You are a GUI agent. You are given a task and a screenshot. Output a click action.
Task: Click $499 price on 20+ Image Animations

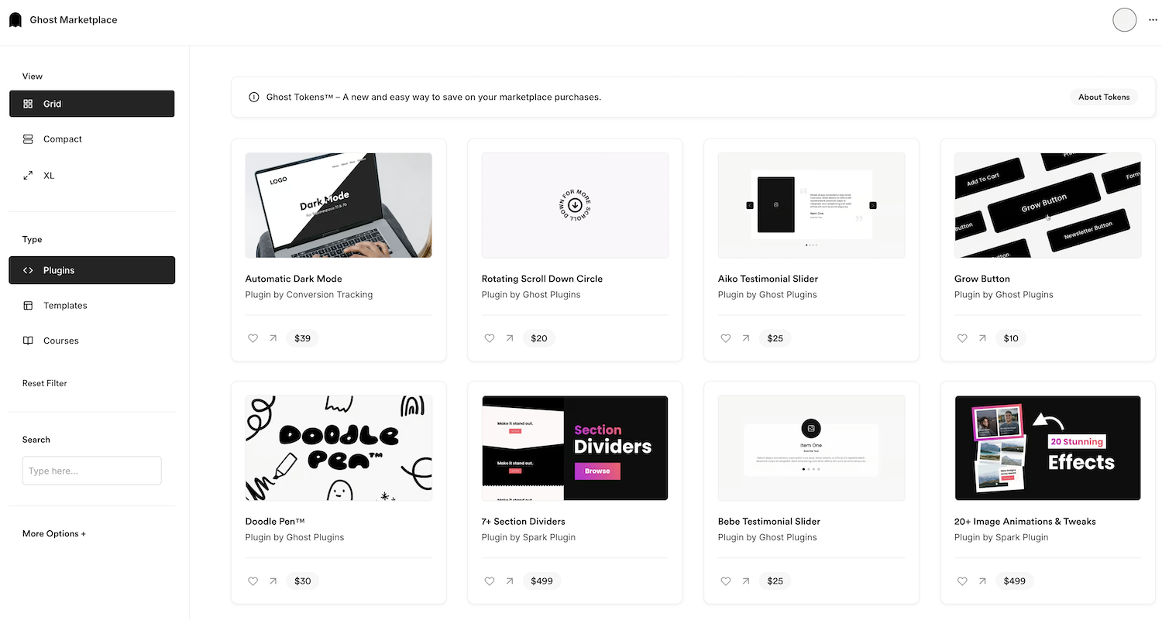tap(1014, 581)
